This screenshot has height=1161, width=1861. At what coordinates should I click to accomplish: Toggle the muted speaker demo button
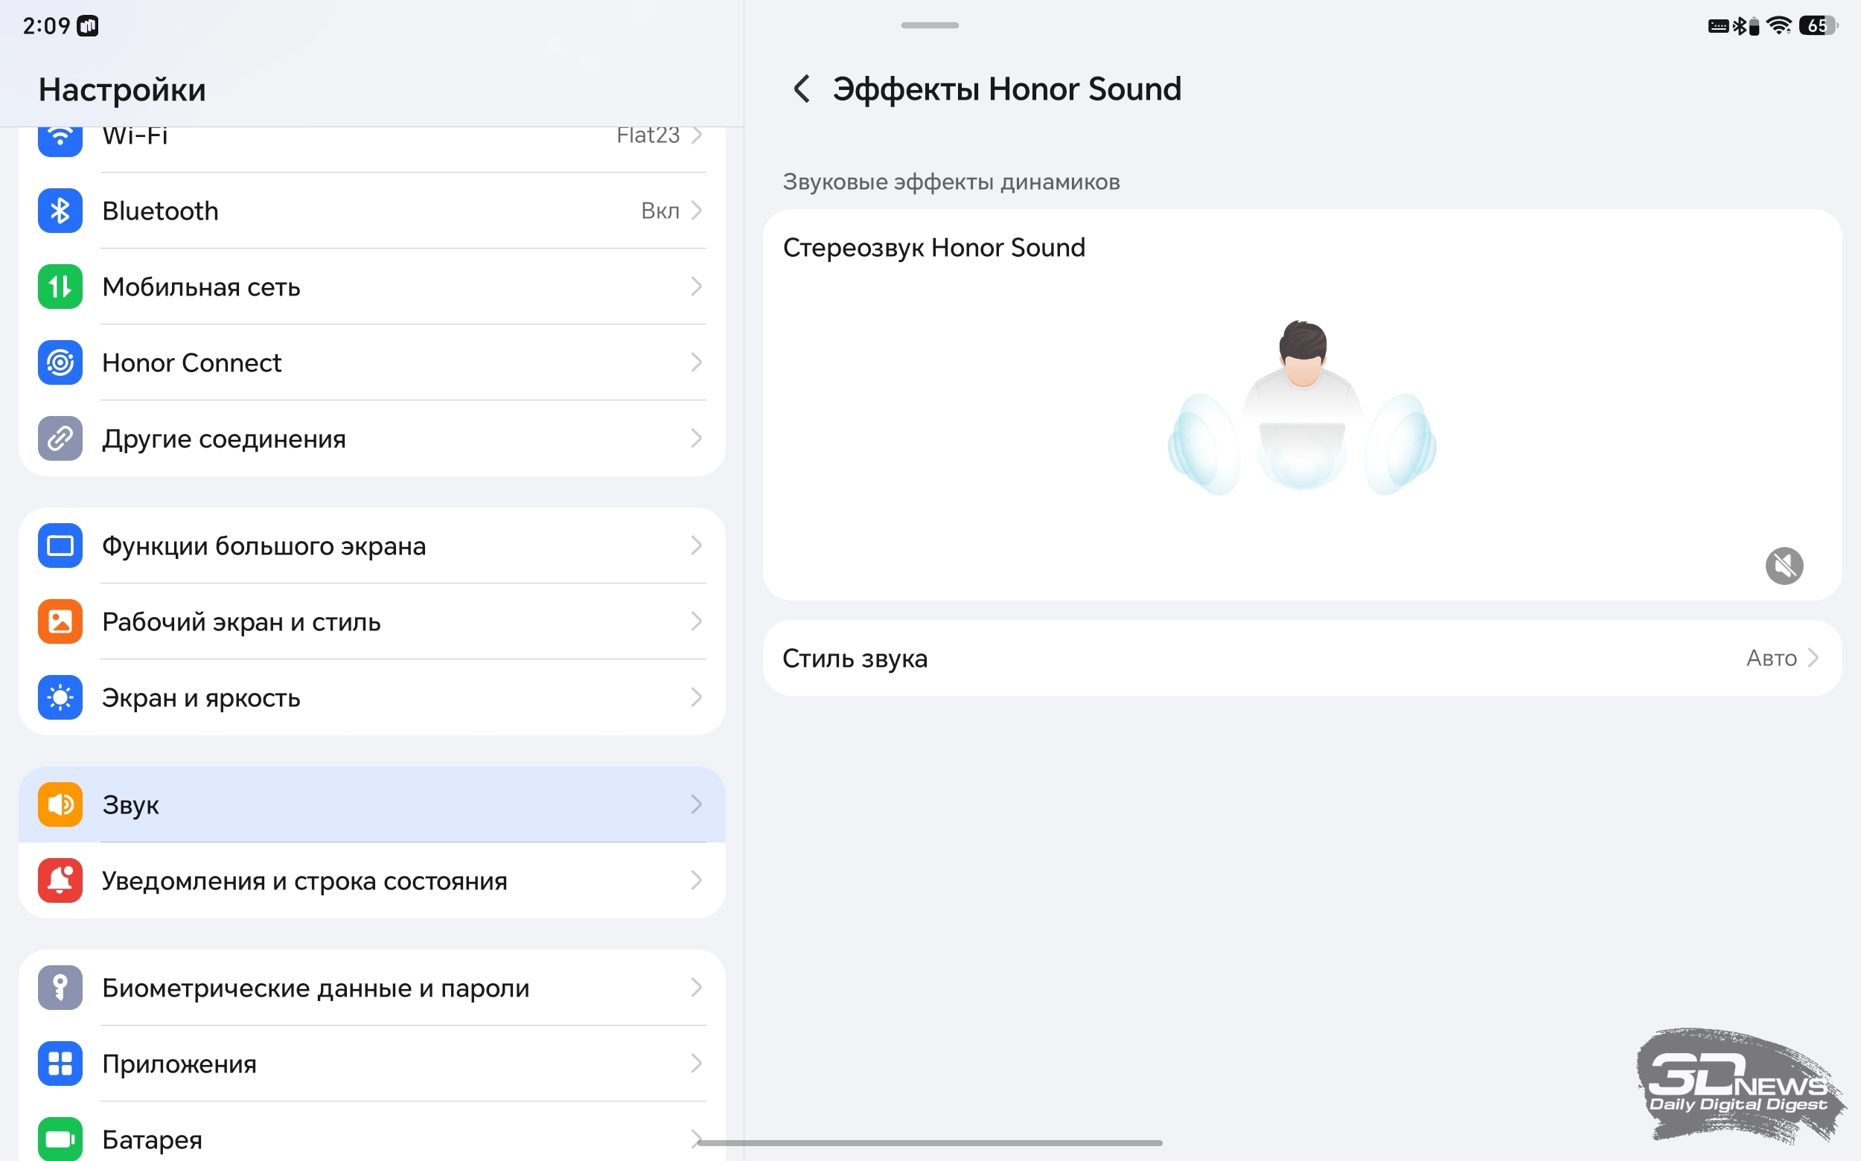click(1784, 566)
